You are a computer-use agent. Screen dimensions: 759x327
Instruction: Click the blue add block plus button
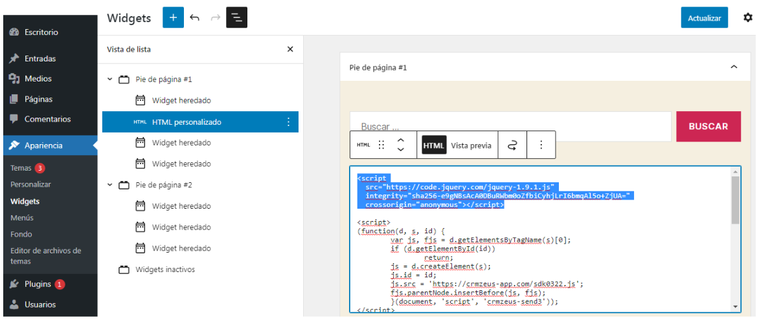click(x=173, y=18)
